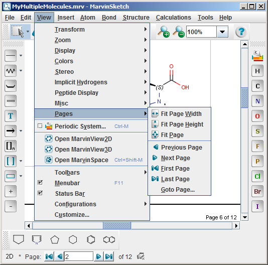
Task: Go to last page in status bar
Action: pyautogui.click(x=109, y=256)
